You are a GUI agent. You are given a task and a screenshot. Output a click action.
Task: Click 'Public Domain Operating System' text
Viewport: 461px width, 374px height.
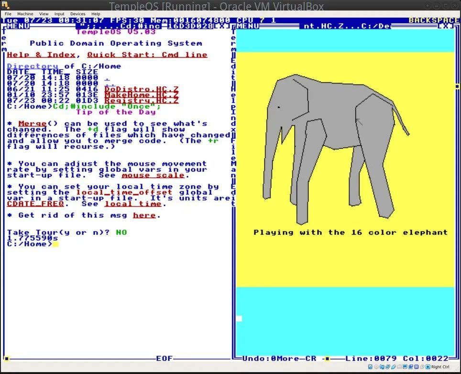(x=116, y=43)
